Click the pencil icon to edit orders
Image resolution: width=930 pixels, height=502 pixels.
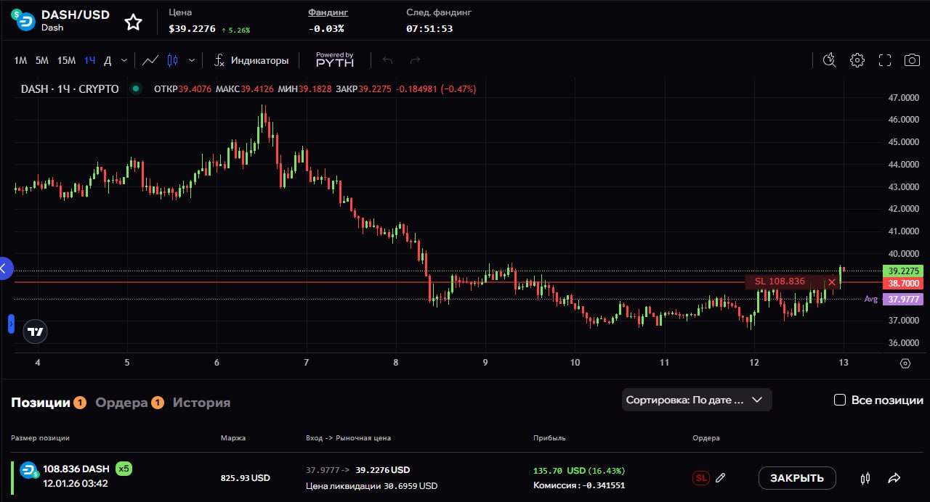[720, 478]
